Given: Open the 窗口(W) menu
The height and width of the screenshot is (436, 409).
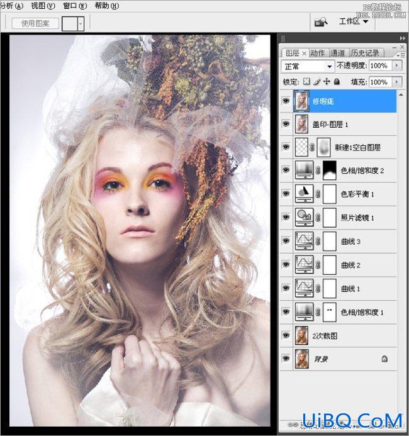Looking at the screenshot, I should coord(75,6).
